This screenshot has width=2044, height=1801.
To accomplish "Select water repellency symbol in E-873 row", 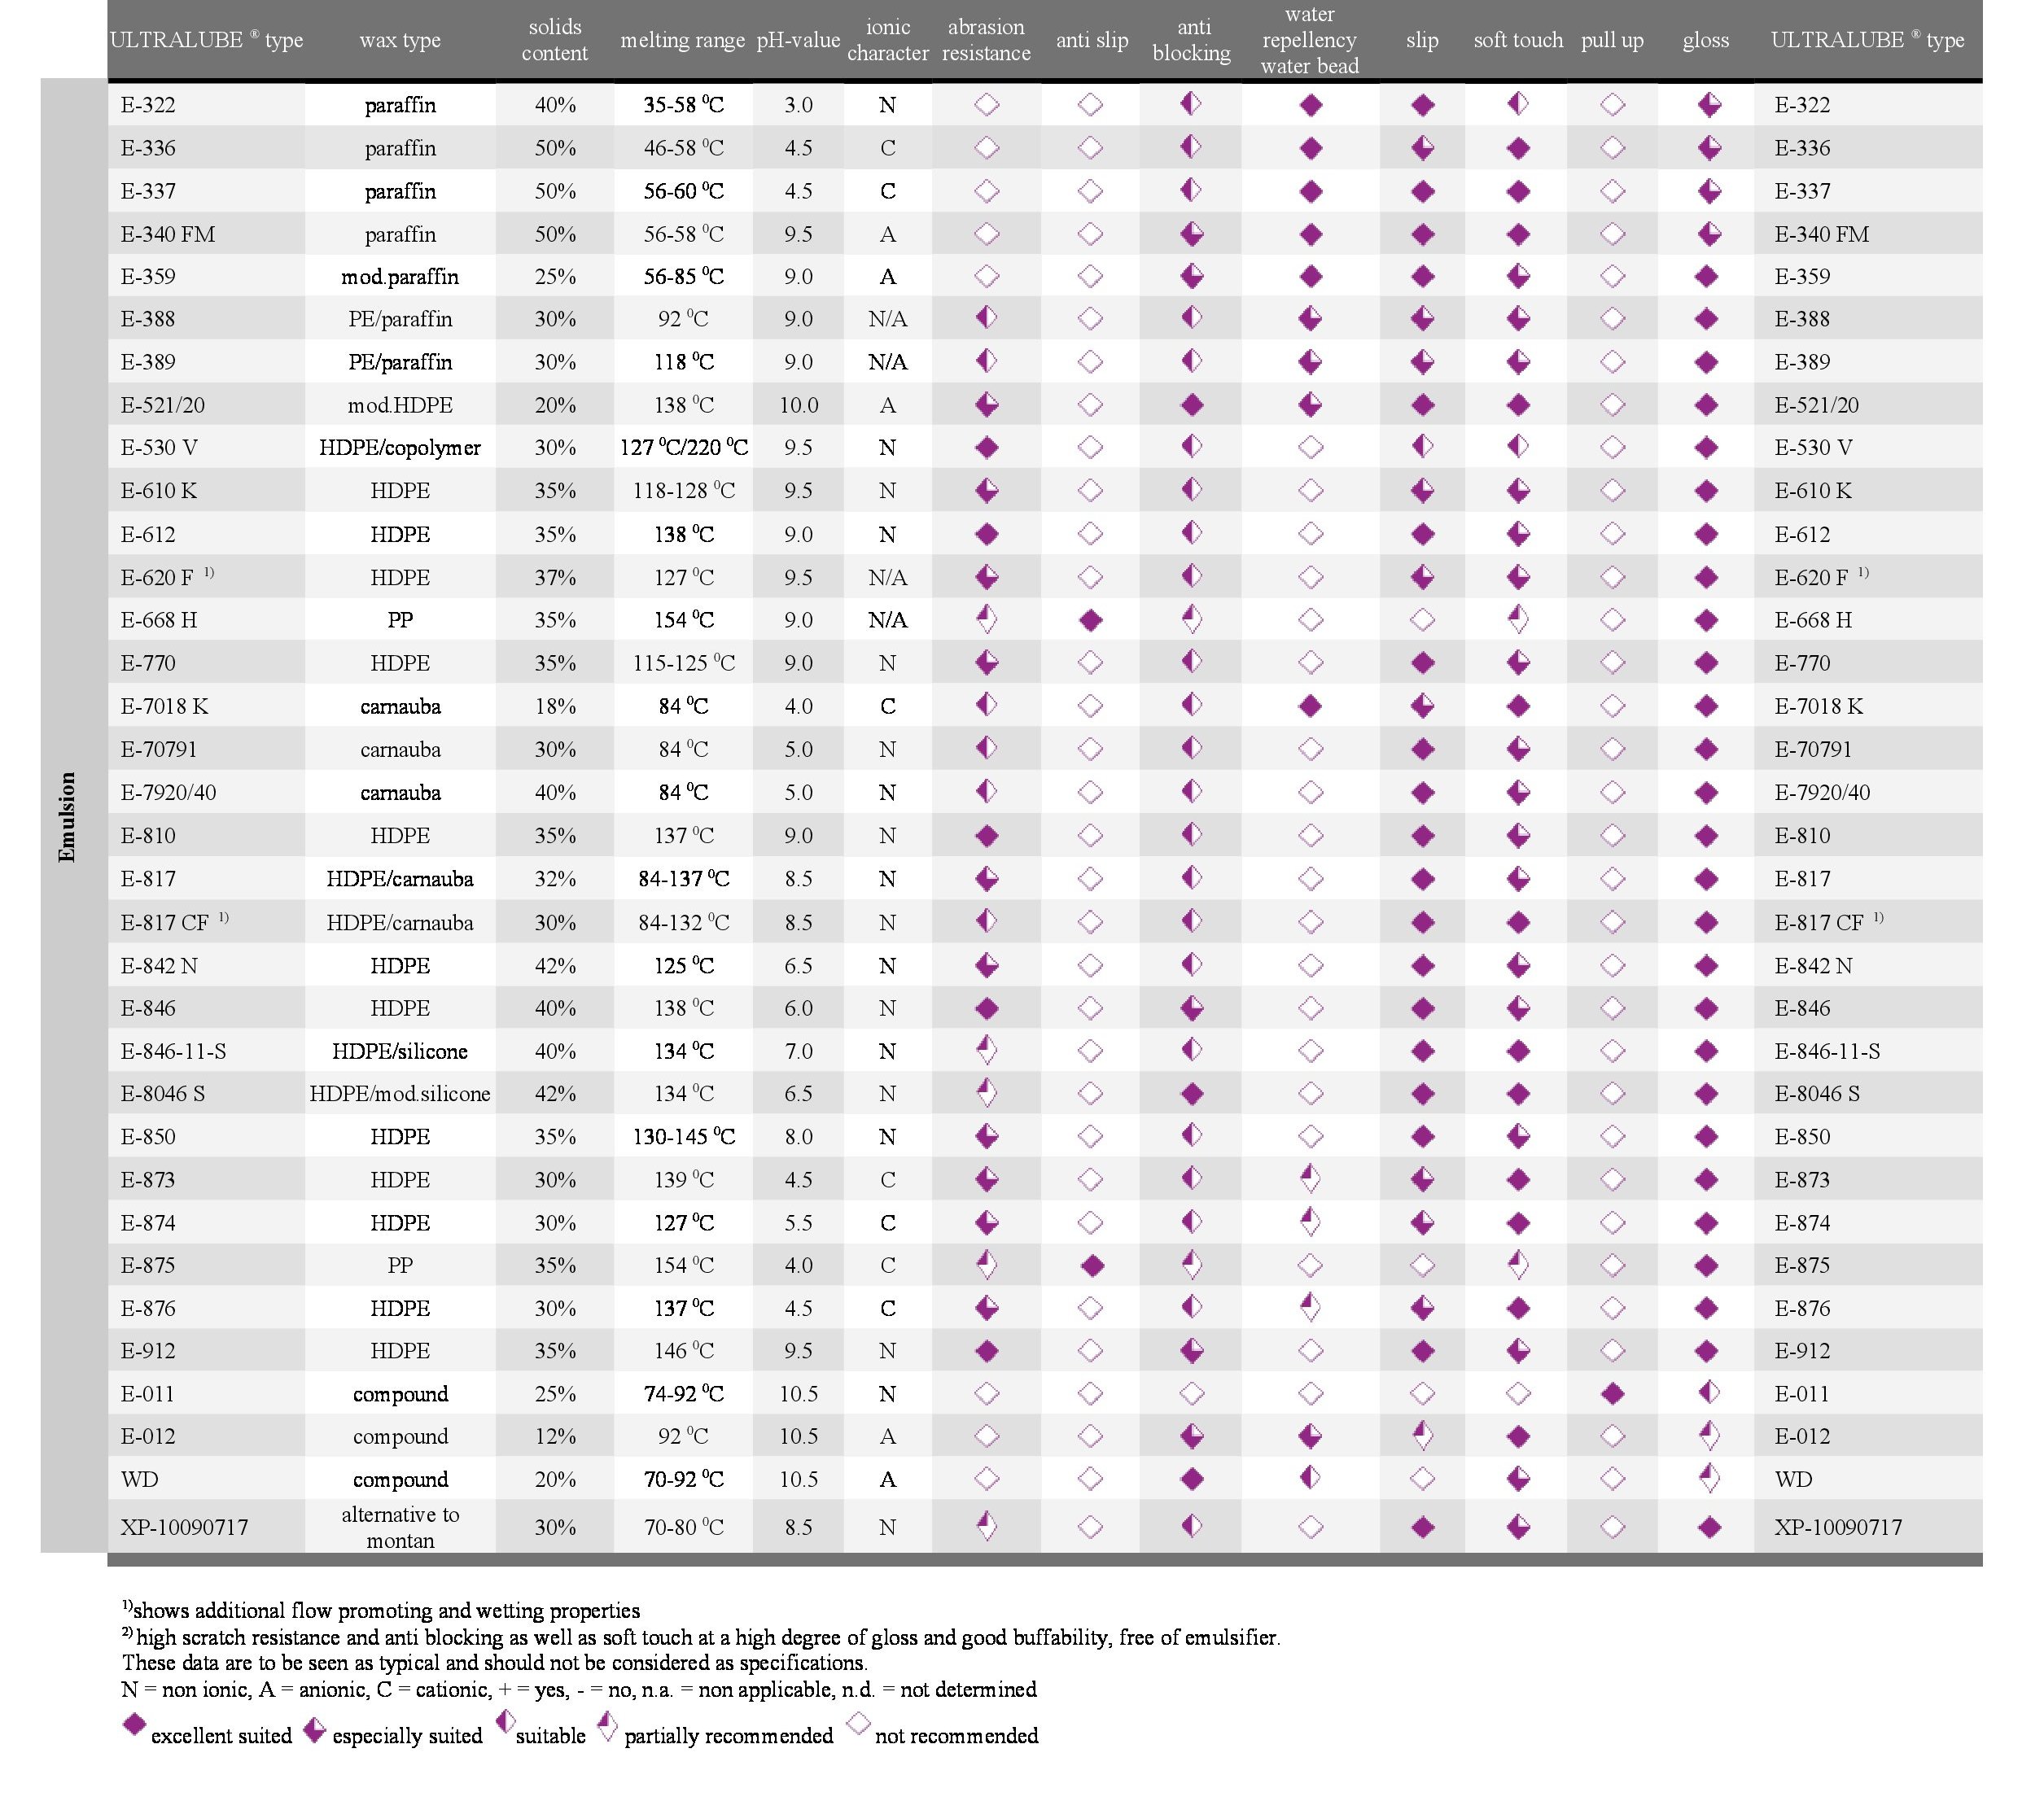I will tap(1310, 1178).
